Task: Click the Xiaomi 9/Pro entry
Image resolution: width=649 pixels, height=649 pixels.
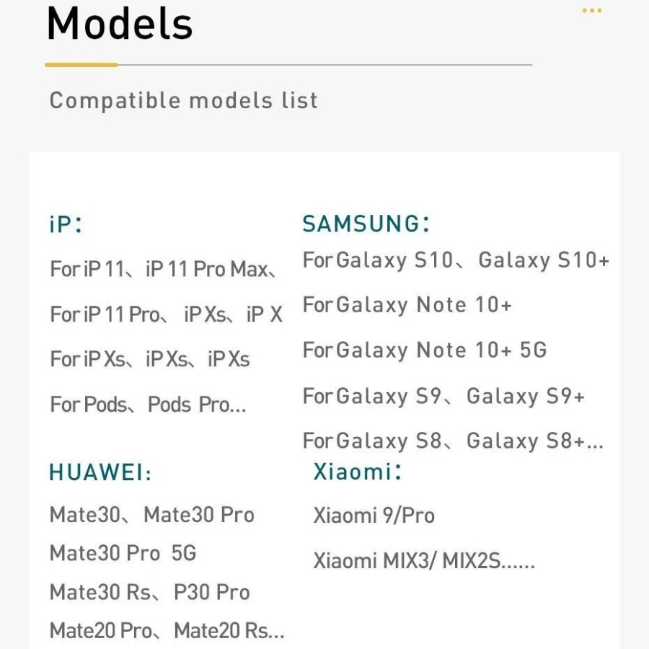Action: point(374,516)
